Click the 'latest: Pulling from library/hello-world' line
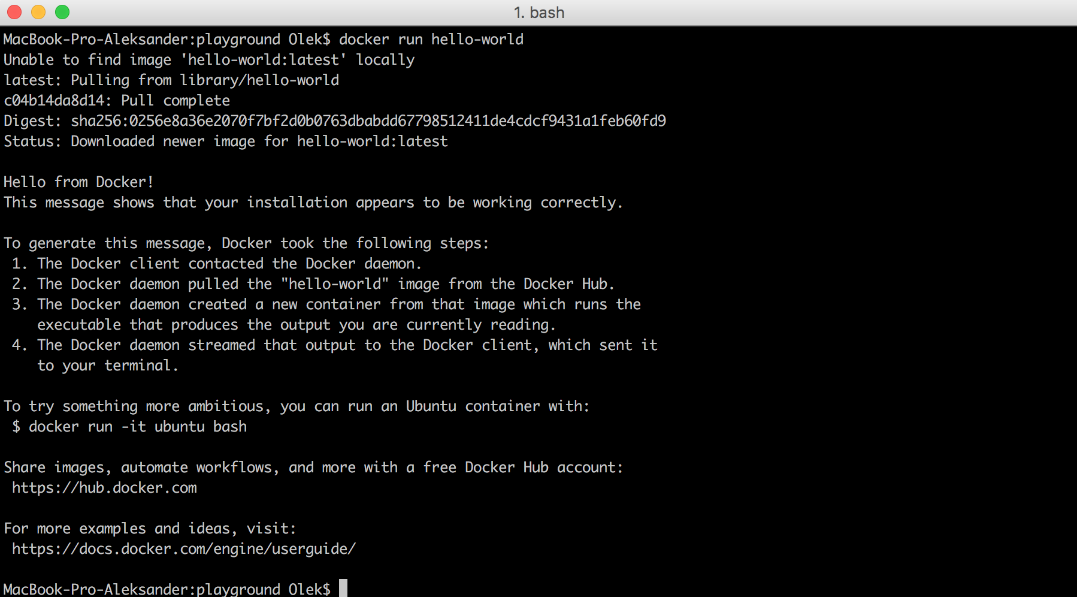This screenshot has width=1077, height=597. click(x=171, y=80)
